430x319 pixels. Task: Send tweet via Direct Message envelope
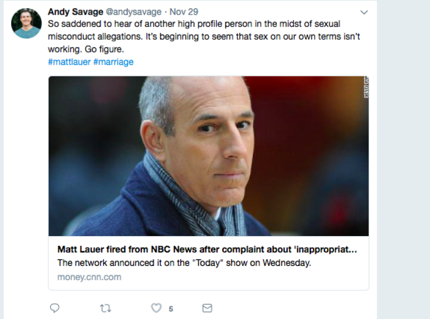pos(207,308)
